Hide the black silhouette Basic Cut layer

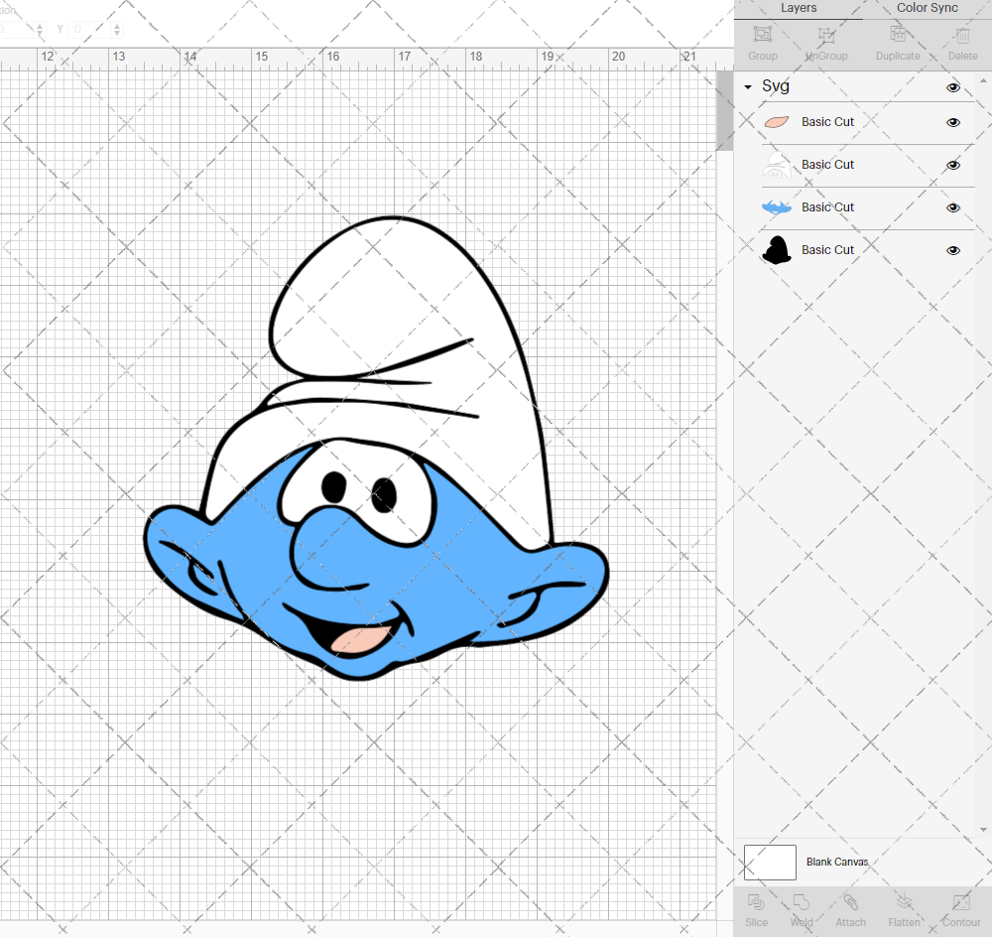pyautogui.click(x=953, y=250)
